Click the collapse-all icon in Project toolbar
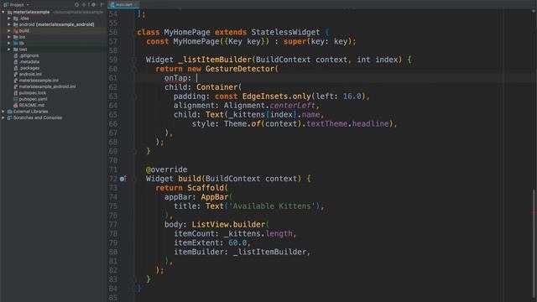 (84, 5)
